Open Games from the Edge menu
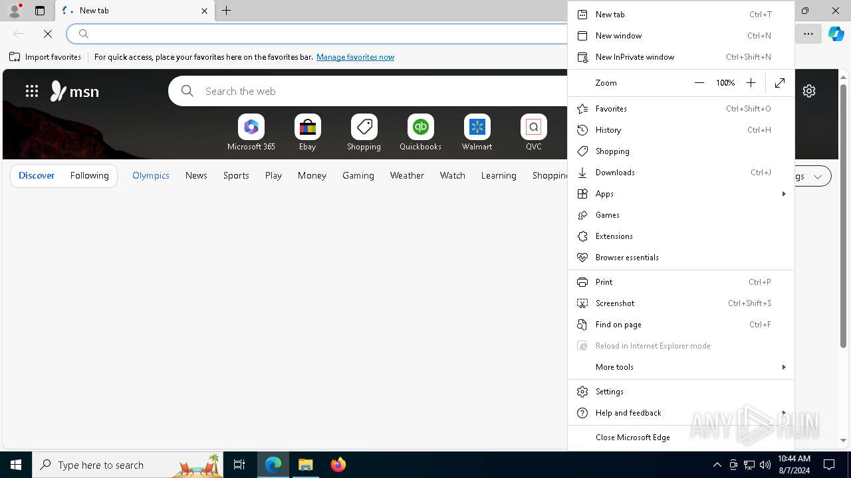Screen dimensions: 851x478 [x=681, y=215]
